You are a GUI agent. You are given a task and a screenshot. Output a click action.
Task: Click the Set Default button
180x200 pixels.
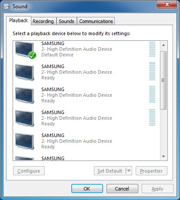pos(110,171)
